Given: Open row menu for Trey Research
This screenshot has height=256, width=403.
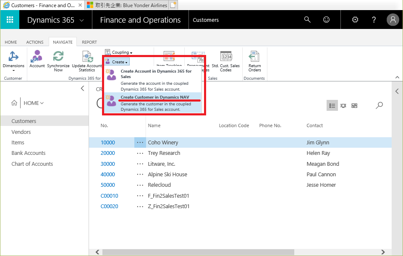Looking at the screenshot, I should click(x=140, y=153).
